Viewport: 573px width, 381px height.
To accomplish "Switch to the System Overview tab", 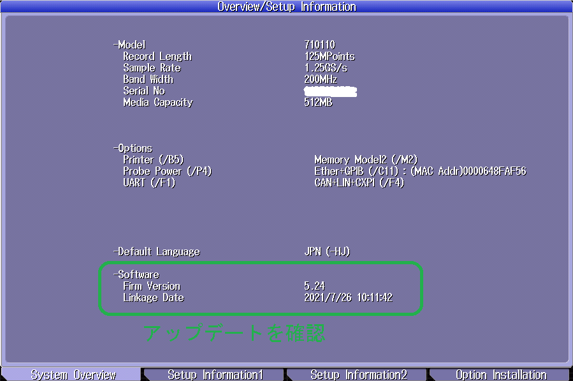I will point(73,375).
